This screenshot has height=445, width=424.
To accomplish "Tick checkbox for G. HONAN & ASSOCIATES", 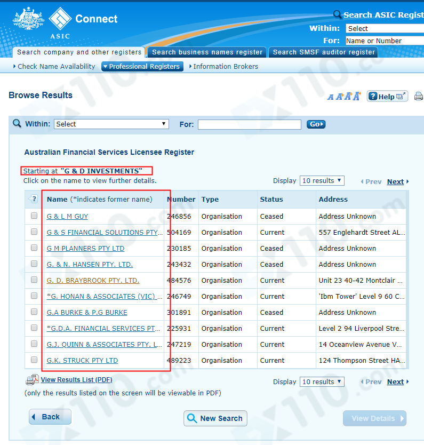I will (34, 296).
